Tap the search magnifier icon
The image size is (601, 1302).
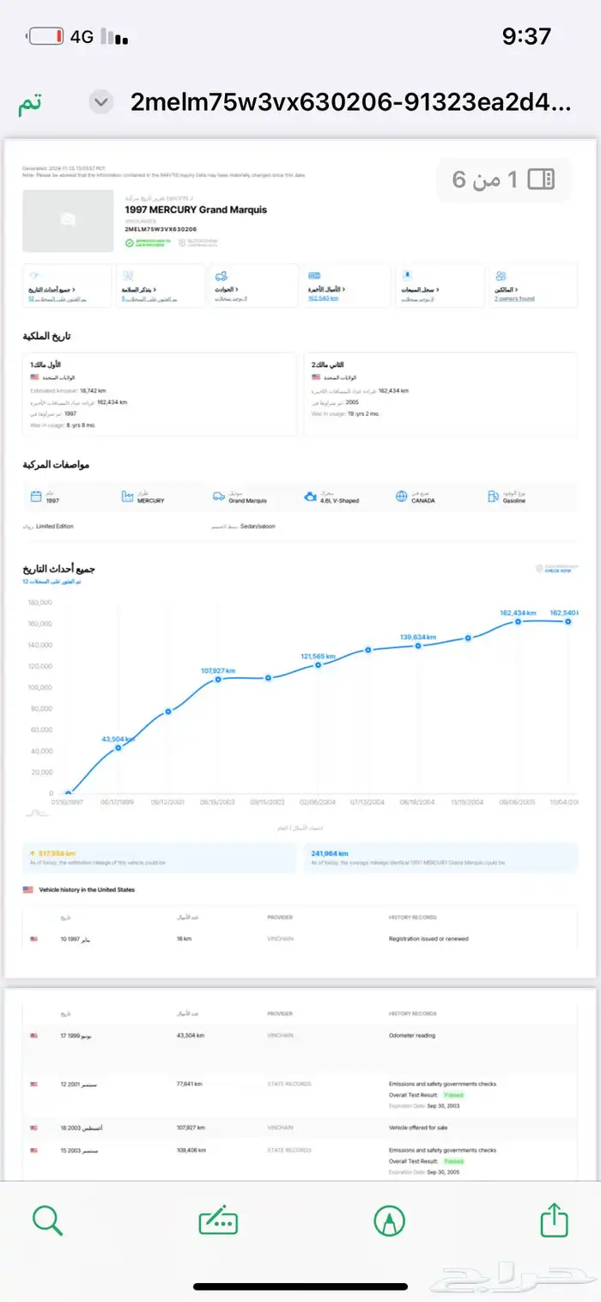[x=47, y=1220]
